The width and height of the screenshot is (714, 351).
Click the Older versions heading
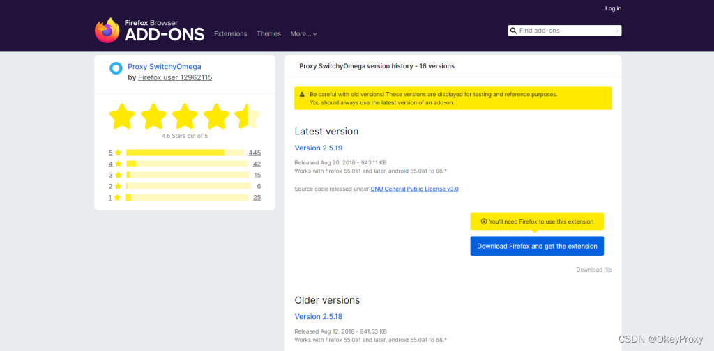coord(327,300)
